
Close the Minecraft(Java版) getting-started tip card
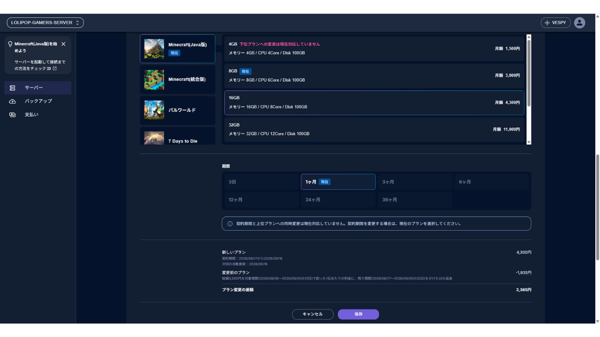coord(63,44)
